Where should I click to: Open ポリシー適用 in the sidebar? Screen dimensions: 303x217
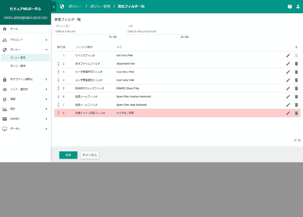pyautogui.click(x=18, y=66)
